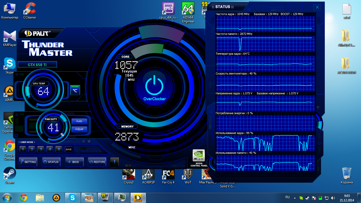This screenshot has width=361, height=203.
Task: Click the 'Потребление энергии : 0 %' readout
Action: [x=234, y=113]
